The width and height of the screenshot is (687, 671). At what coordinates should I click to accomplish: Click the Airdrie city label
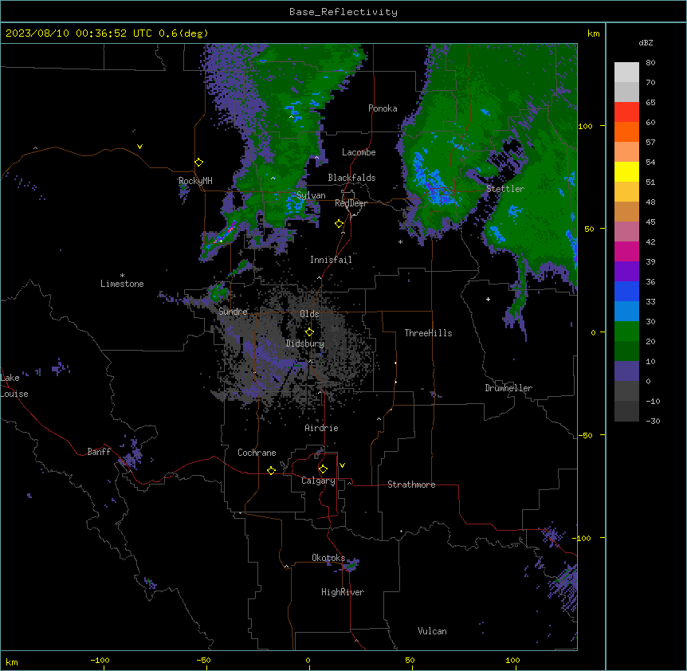[322, 428]
